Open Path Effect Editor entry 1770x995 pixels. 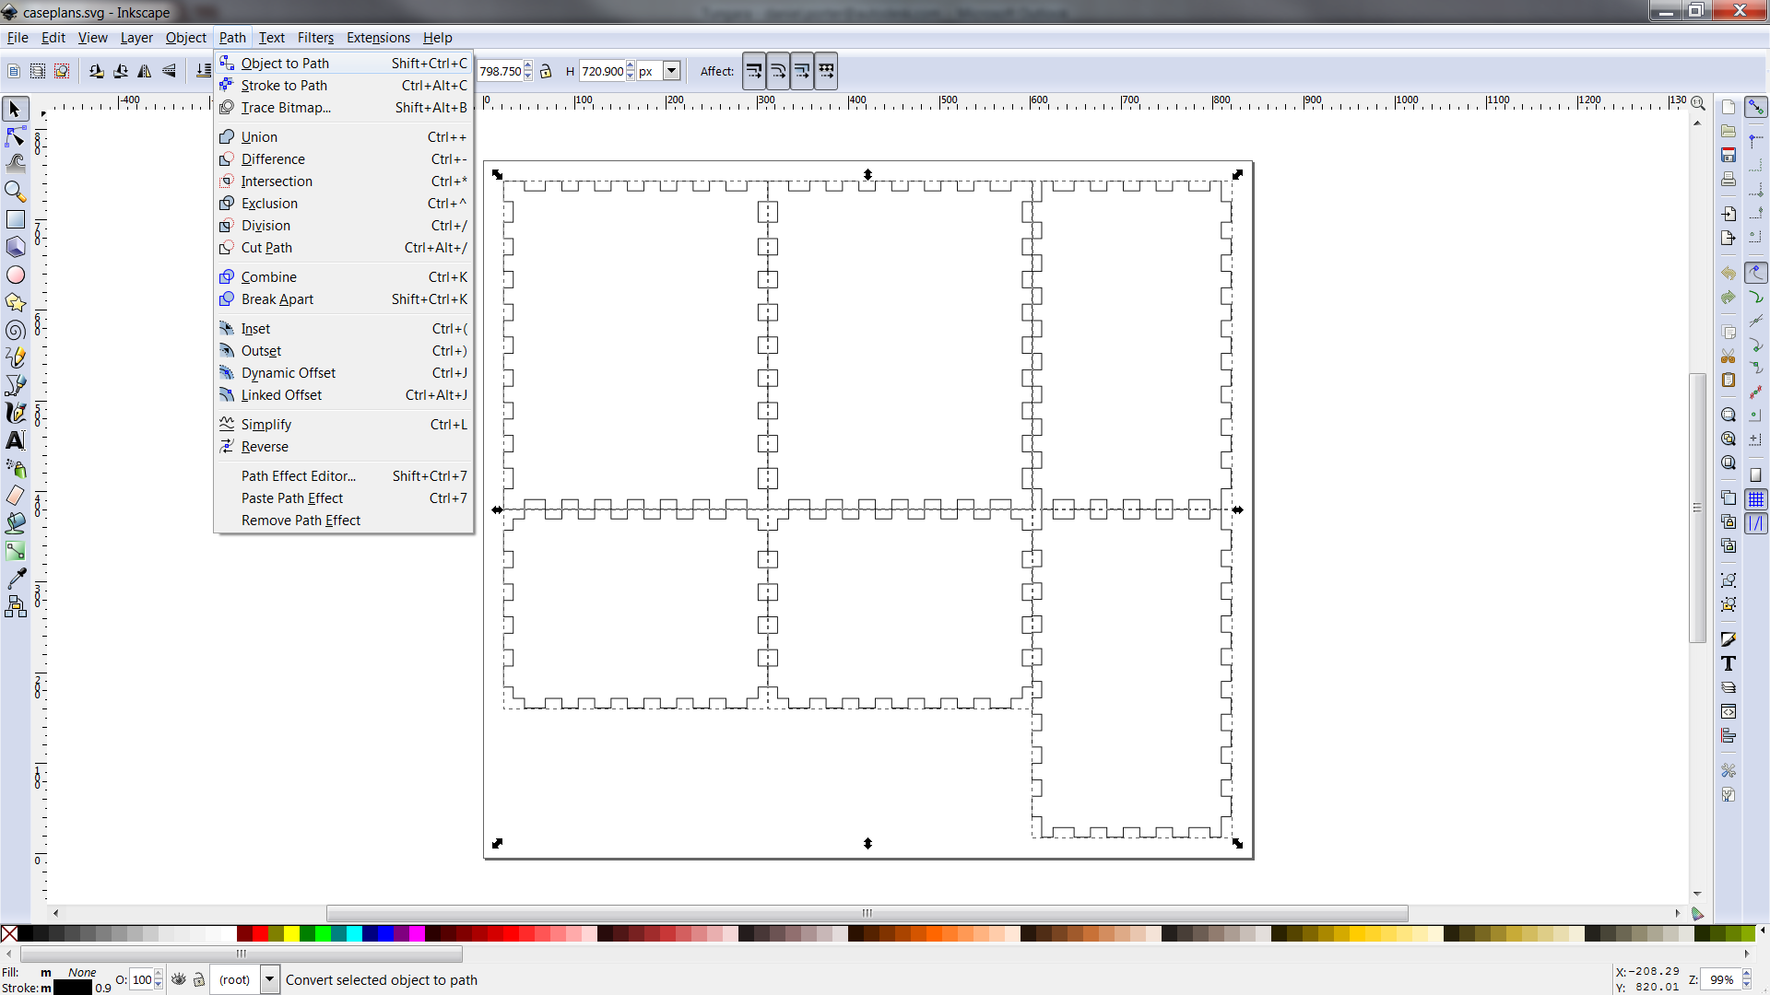344,476
